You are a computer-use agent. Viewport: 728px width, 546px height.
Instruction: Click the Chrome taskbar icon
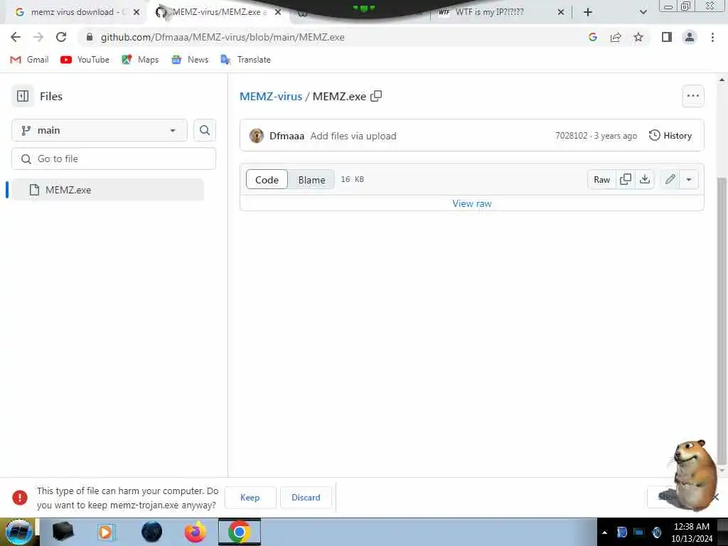click(x=239, y=532)
